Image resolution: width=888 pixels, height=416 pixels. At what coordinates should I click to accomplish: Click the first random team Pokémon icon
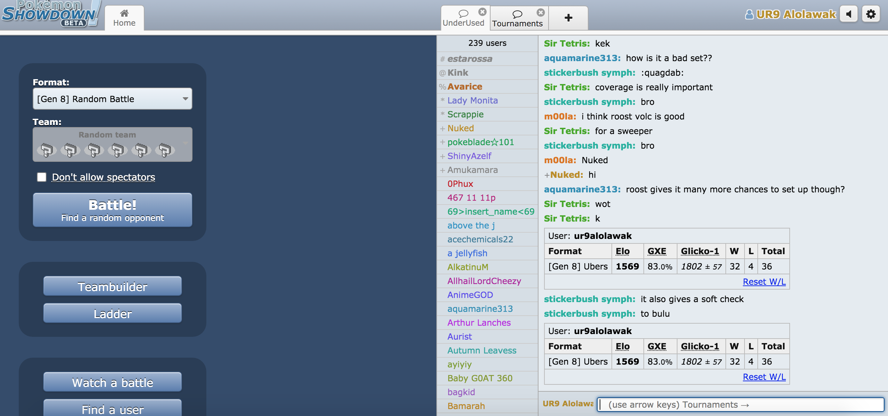47,150
